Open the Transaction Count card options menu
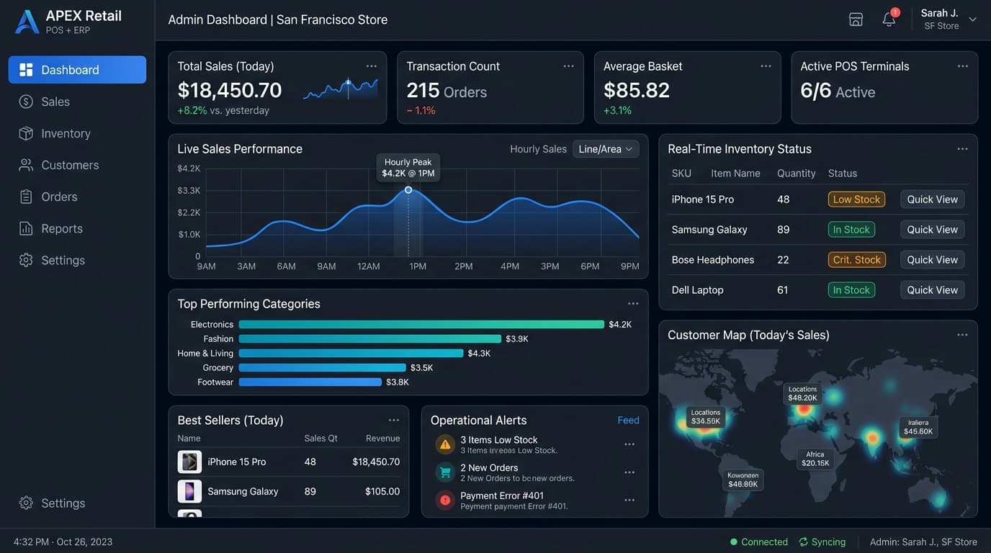 click(x=569, y=66)
